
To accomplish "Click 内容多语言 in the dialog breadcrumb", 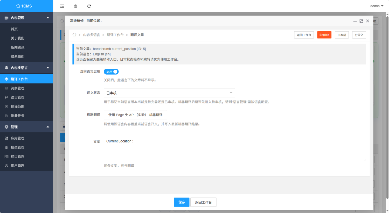I will point(92,35).
